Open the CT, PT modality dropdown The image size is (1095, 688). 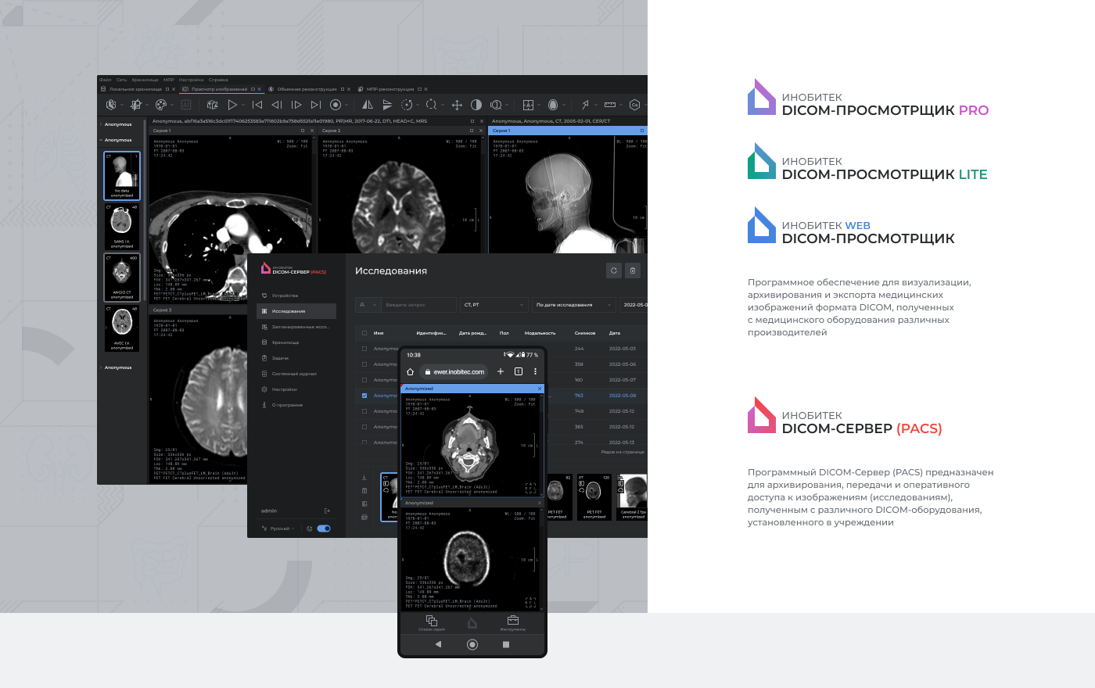(x=494, y=304)
